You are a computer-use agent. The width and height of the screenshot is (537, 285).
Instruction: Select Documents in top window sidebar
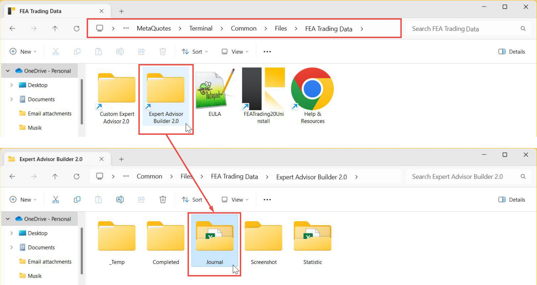[x=37, y=99]
